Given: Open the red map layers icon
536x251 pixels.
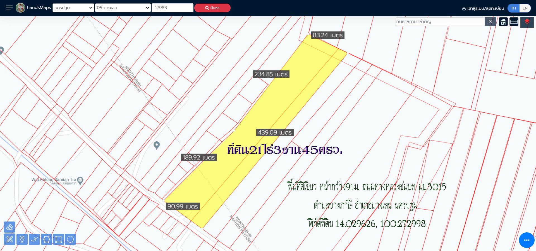Looking at the screenshot, I should click(x=527, y=22).
